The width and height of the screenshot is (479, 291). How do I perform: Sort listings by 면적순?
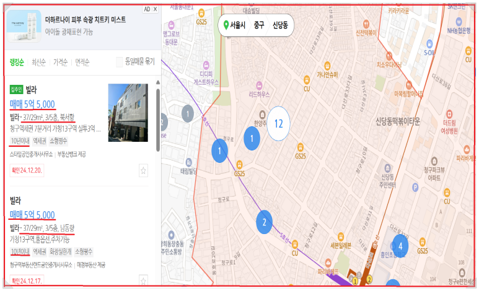[x=82, y=63]
